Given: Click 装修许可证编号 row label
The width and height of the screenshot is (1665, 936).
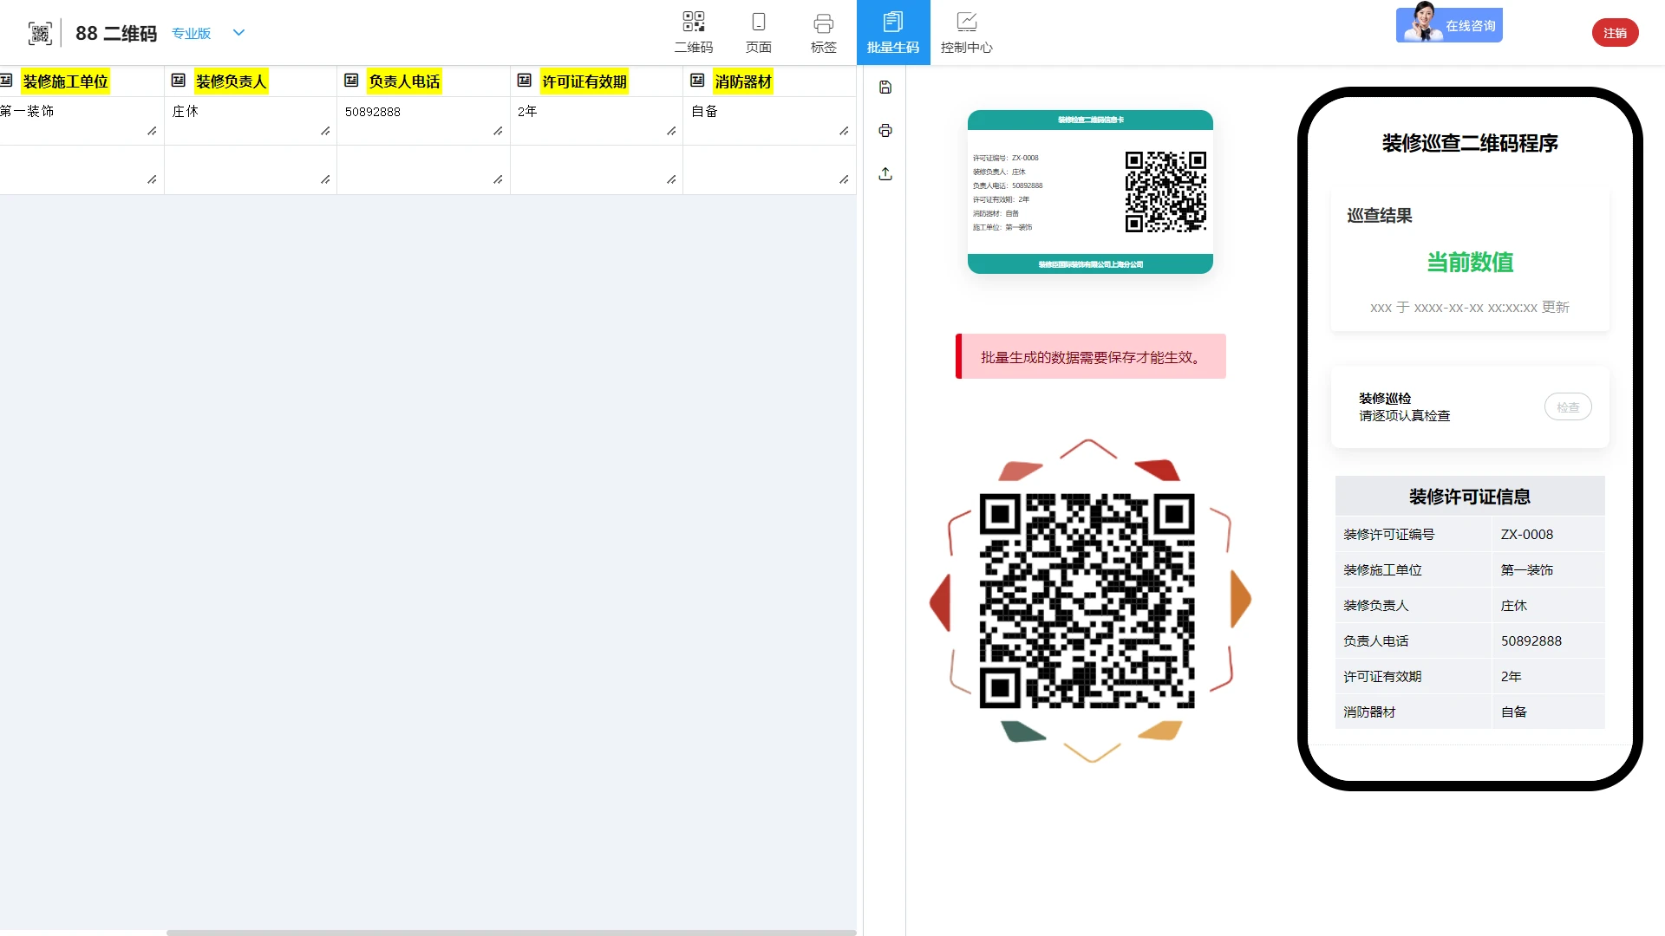Looking at the screenshot, I should click(x=1389, y=534).
